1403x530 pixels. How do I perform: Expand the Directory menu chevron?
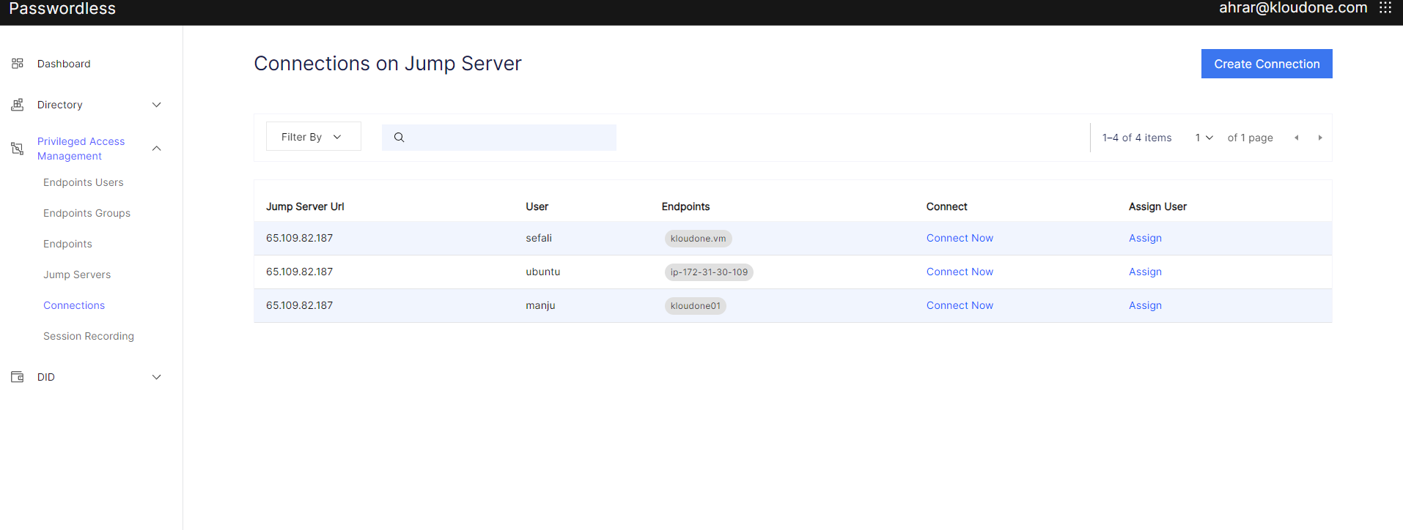(156, 105)
